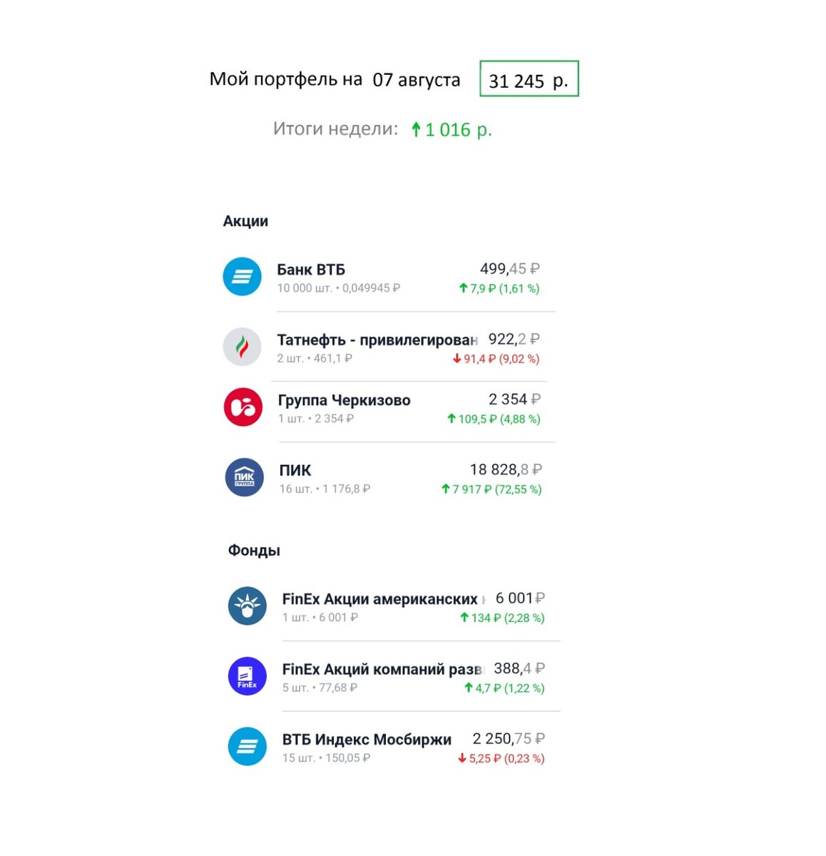
Task: Open FinEx Акции американских fund
Action: (x=384, y=599)
